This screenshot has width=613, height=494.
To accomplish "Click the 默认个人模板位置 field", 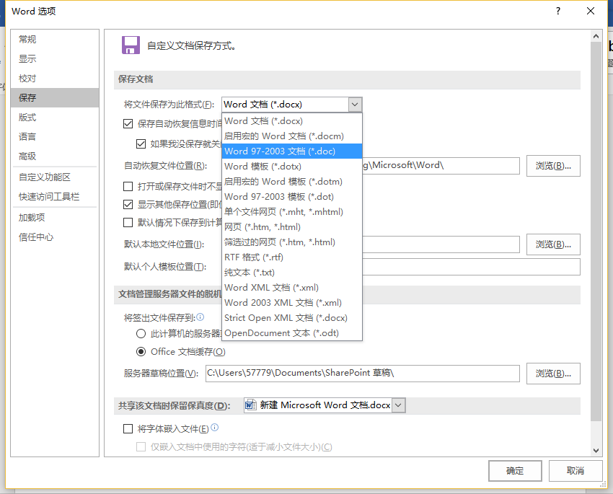I will 471,267.
